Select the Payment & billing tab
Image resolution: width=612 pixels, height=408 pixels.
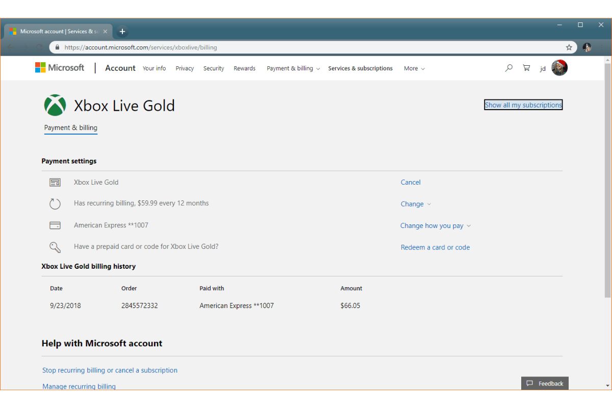(x=70, y=128)
